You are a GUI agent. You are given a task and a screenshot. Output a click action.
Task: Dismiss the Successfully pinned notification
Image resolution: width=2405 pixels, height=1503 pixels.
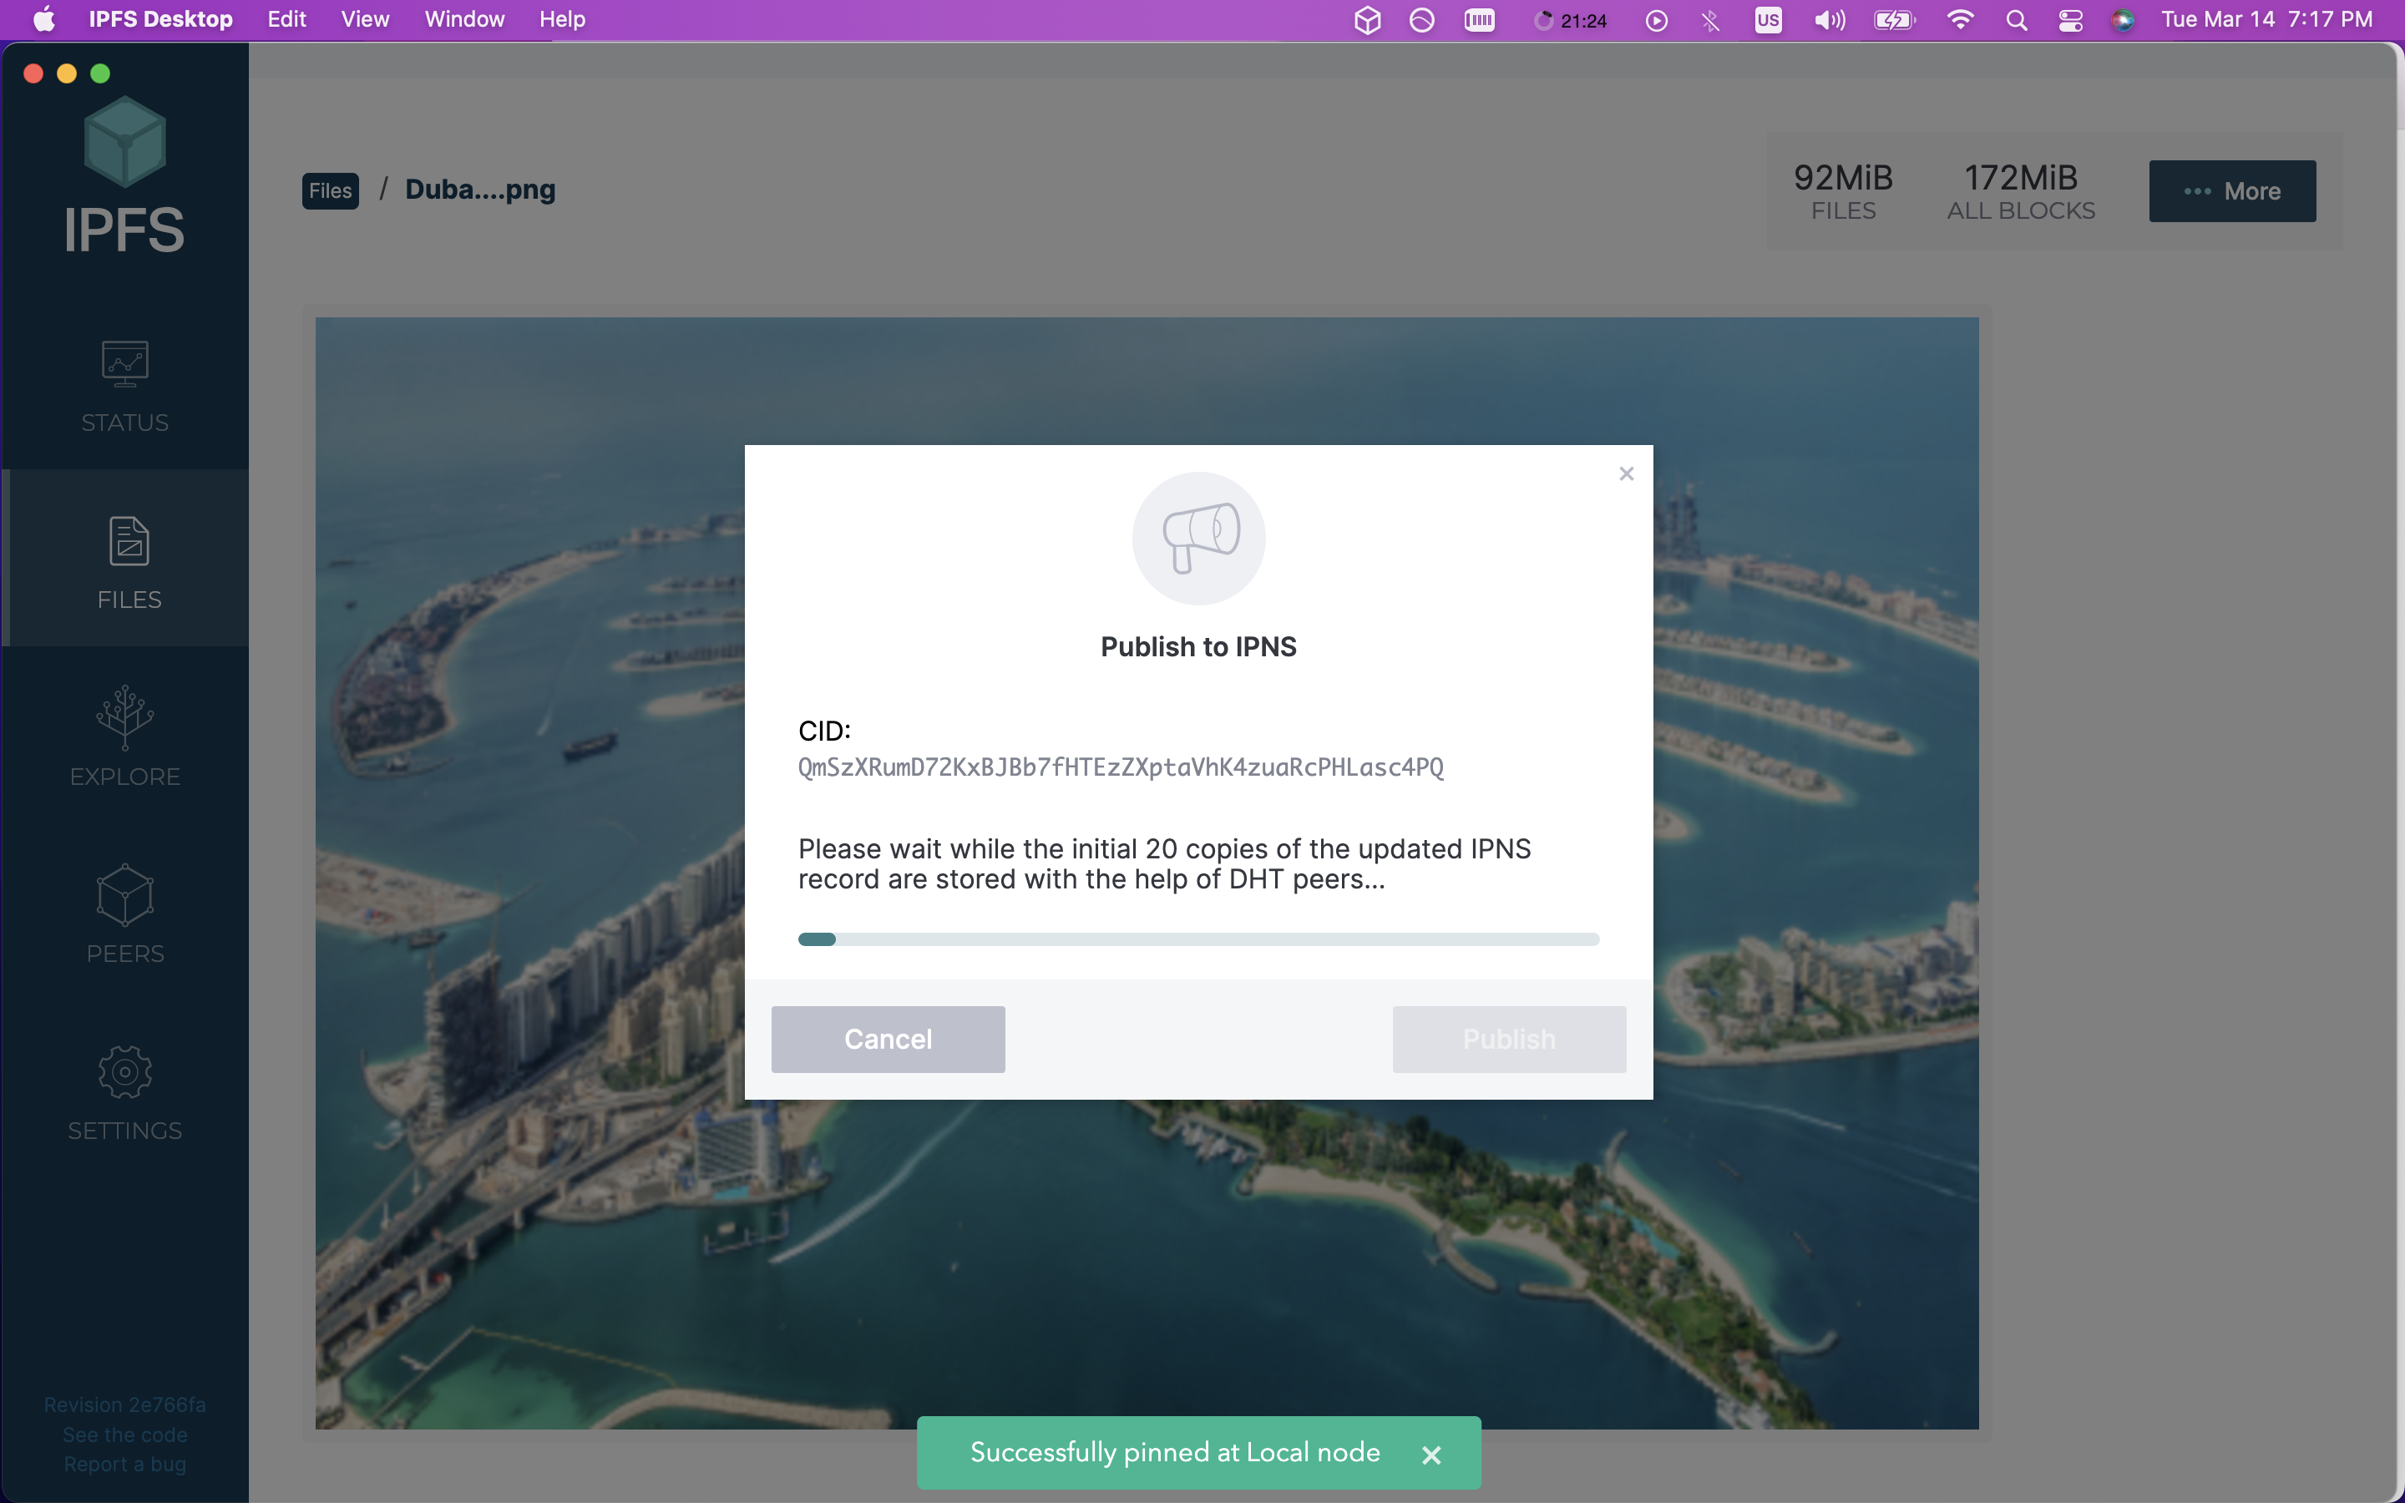point(1431,1455)
